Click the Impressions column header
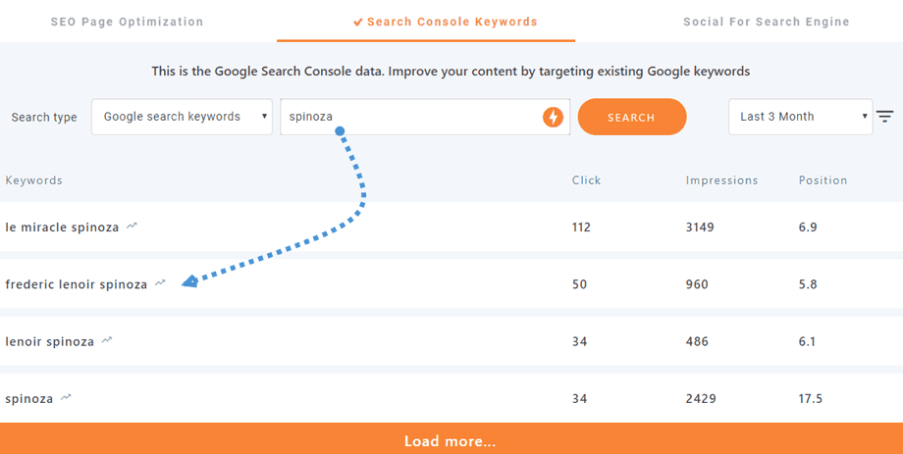 click(x=721, y=180)
